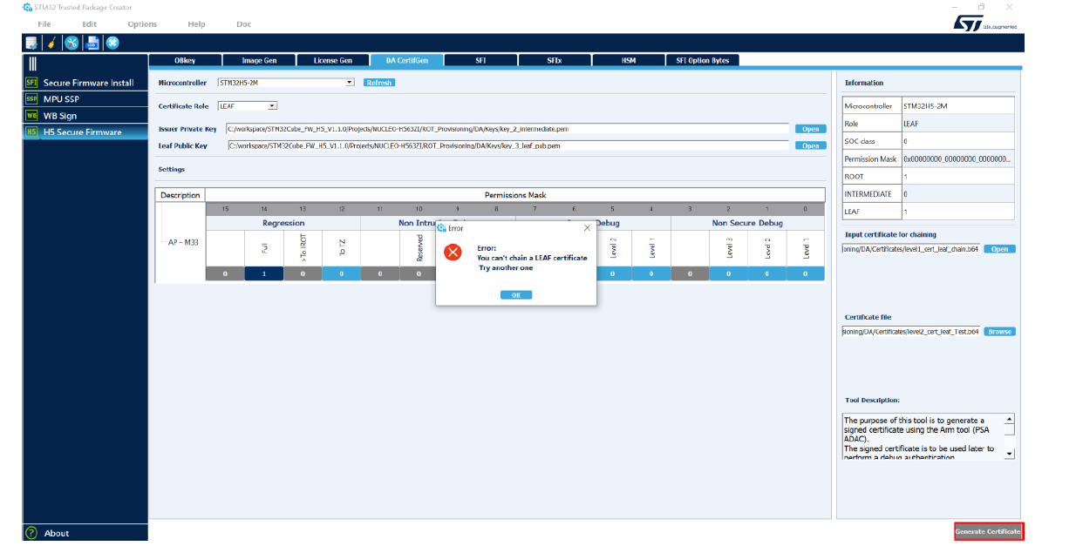Open the Options menu
1076x546 pixels.
142,24
